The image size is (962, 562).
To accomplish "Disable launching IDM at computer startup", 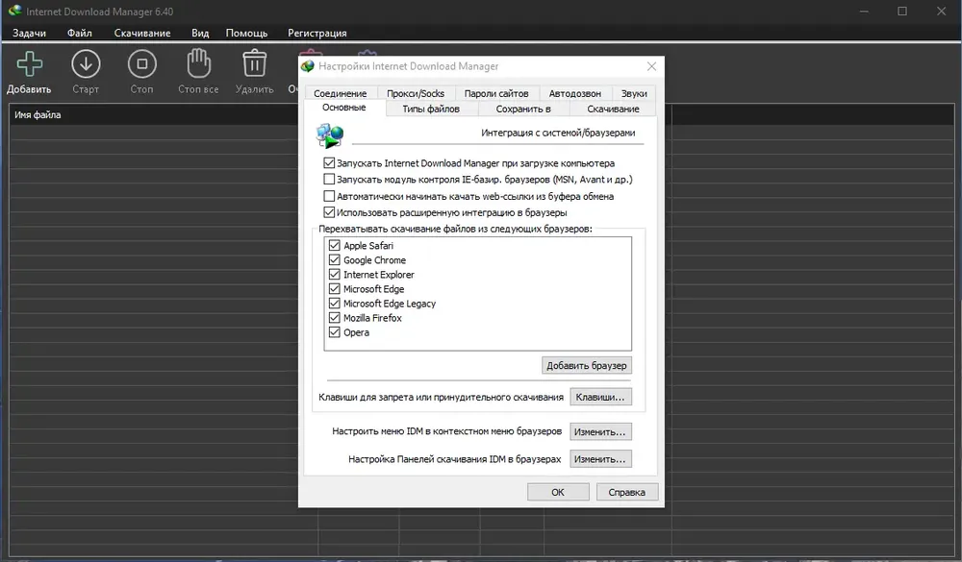I will 329,163.
